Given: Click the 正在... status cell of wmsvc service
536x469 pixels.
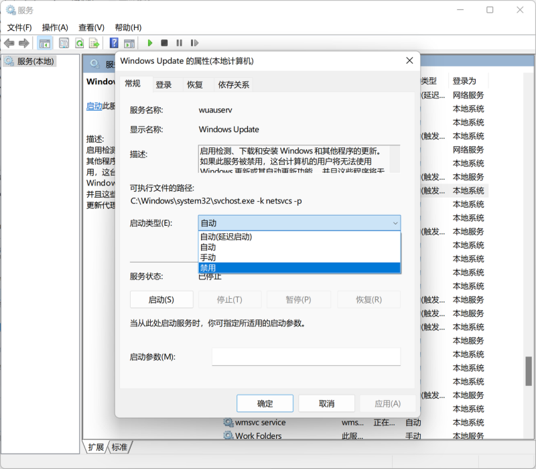Looking at the screenshot, I should pos(384,423).
